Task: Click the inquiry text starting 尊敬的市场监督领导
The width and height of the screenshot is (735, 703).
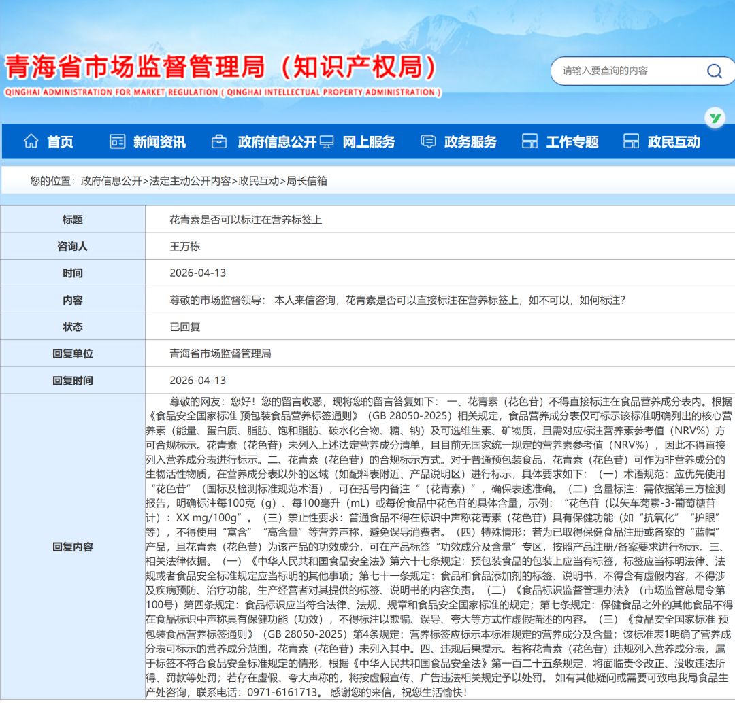Action: [397, 301]
